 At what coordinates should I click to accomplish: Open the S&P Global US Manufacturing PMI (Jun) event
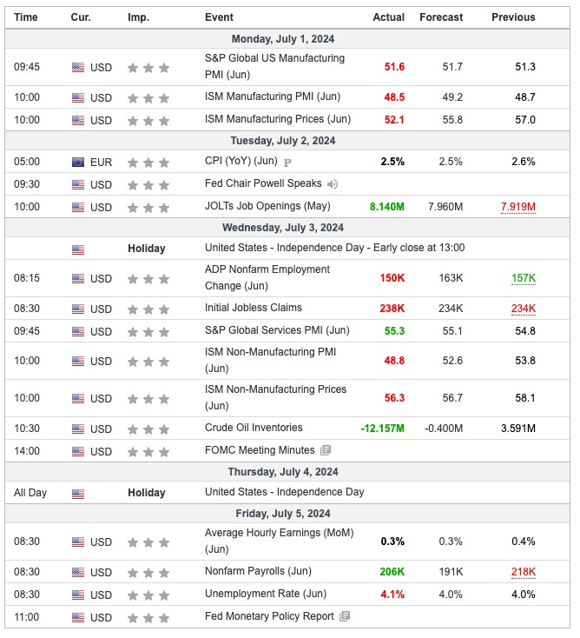click(x=276, y=67)
